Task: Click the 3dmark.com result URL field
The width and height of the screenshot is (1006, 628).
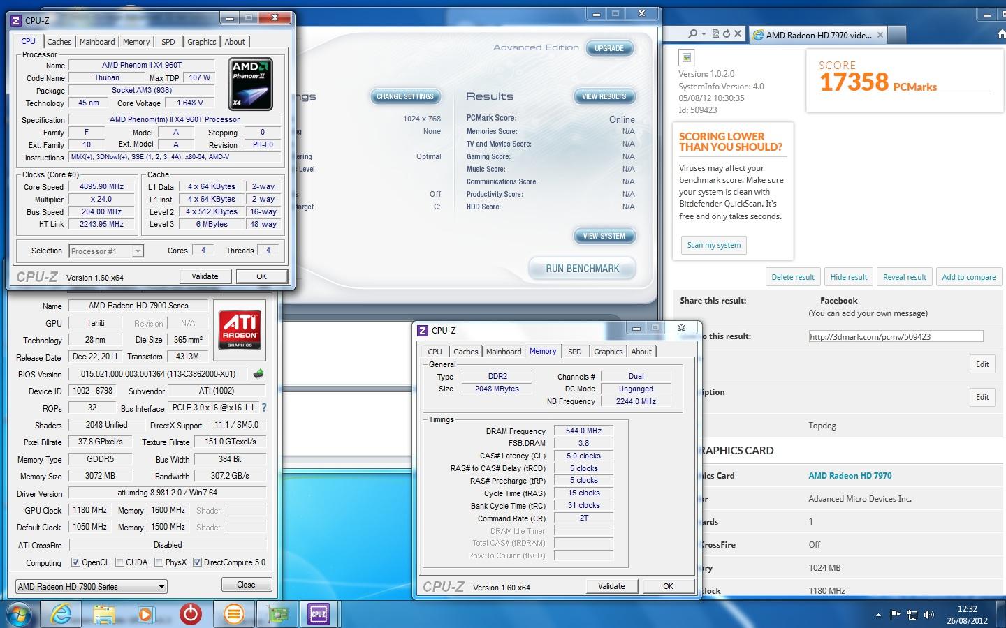Action: (896, 336)
